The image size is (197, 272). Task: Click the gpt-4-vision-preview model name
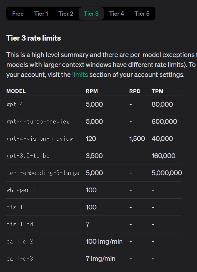(x=40, y=139)
